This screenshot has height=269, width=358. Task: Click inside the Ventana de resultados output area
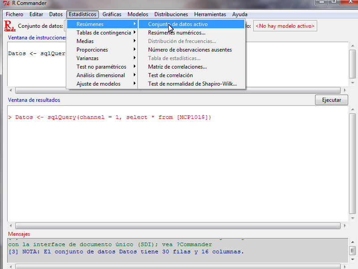178,164
